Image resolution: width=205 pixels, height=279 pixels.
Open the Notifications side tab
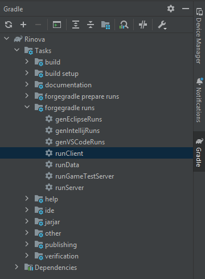[199, 100]
